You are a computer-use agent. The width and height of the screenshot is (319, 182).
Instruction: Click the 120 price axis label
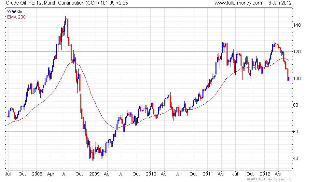tap(297, 52)
